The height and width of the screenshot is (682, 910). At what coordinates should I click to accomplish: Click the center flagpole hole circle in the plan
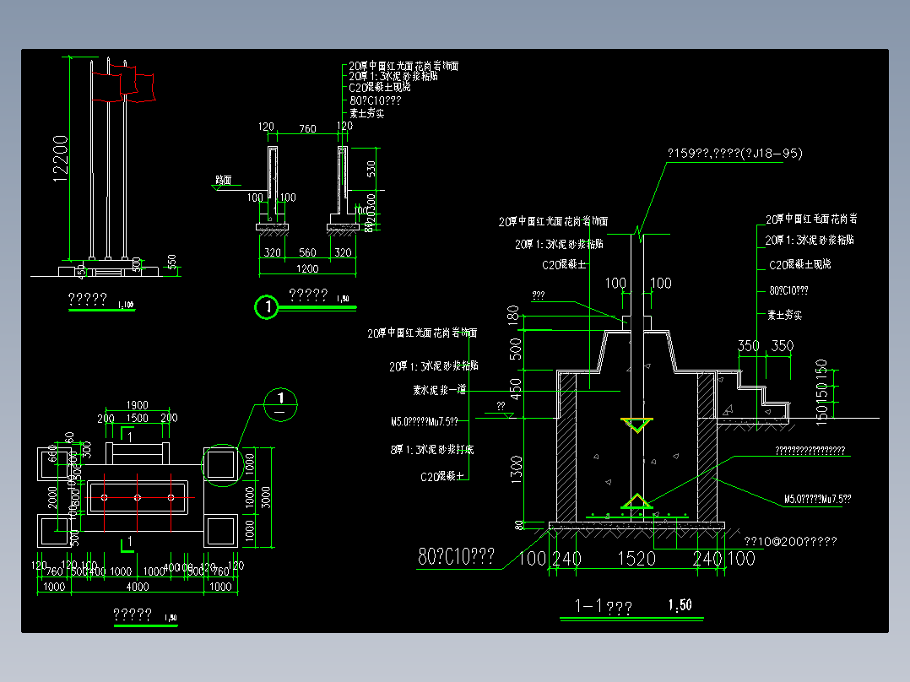(138, 497)
